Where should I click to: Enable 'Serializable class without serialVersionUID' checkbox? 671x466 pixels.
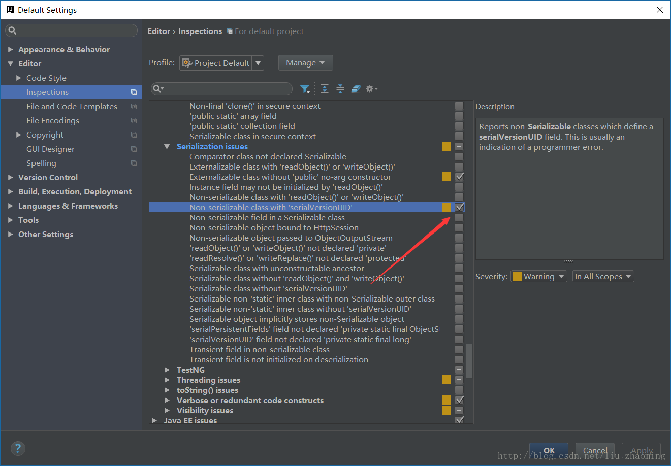point(459,288)
